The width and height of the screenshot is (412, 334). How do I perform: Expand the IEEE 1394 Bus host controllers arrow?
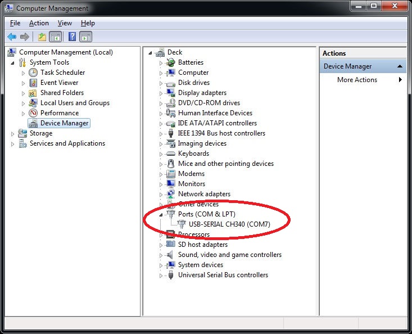(x=161, y=134)
